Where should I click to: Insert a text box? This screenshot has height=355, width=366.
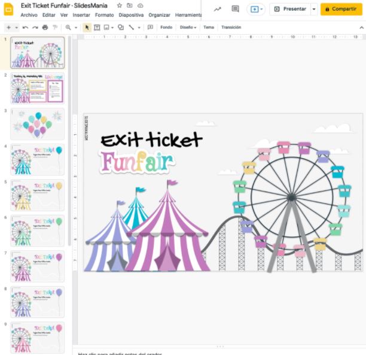tap(97, 28)
